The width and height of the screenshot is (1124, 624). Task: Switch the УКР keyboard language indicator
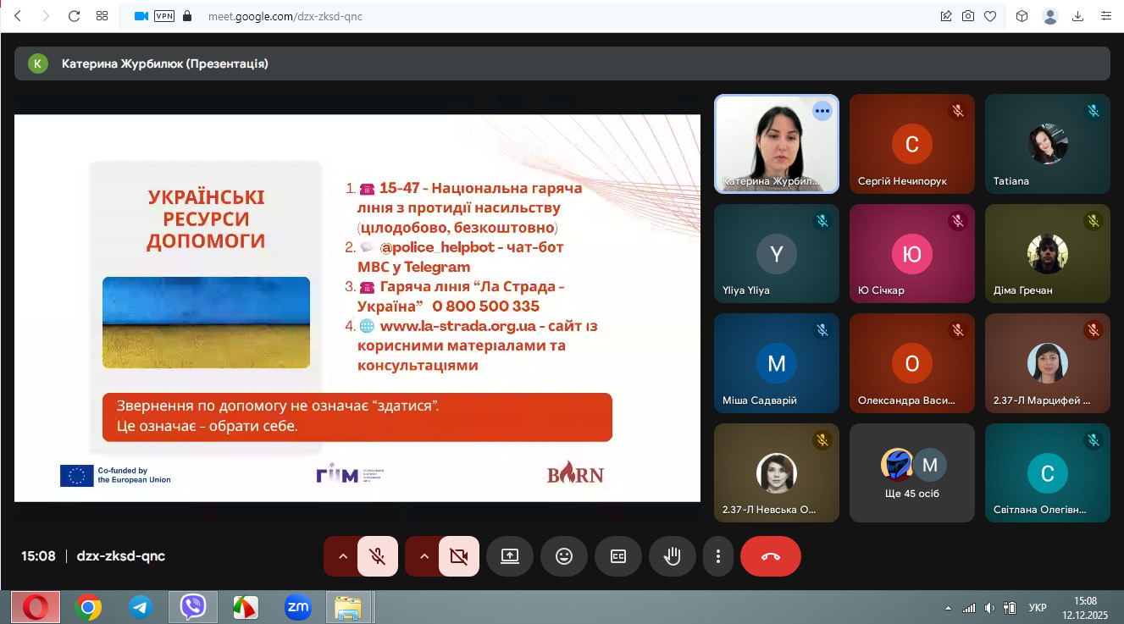[1037, 607]
